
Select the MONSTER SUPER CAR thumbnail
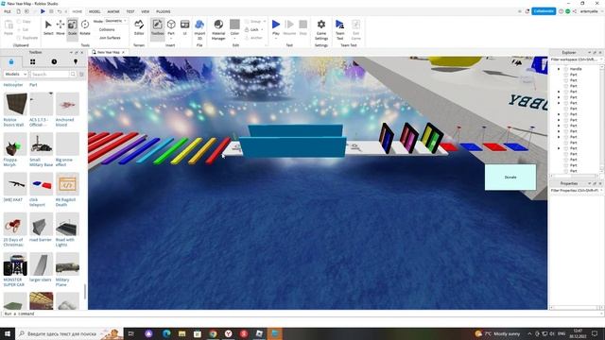[15, 264]
